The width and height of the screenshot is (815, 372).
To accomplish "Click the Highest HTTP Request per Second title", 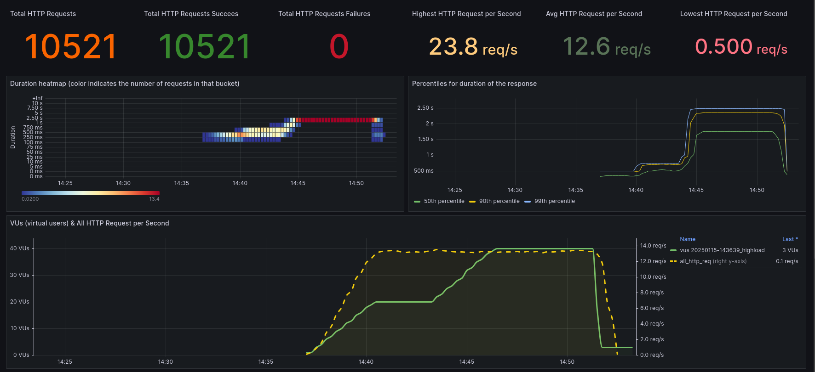I will click(466, 14).
